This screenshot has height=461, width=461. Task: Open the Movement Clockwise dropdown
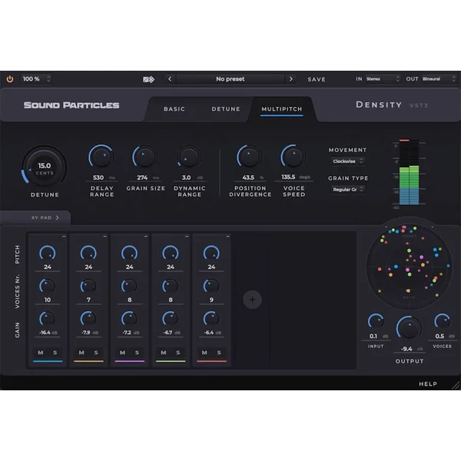click(348, 161)
